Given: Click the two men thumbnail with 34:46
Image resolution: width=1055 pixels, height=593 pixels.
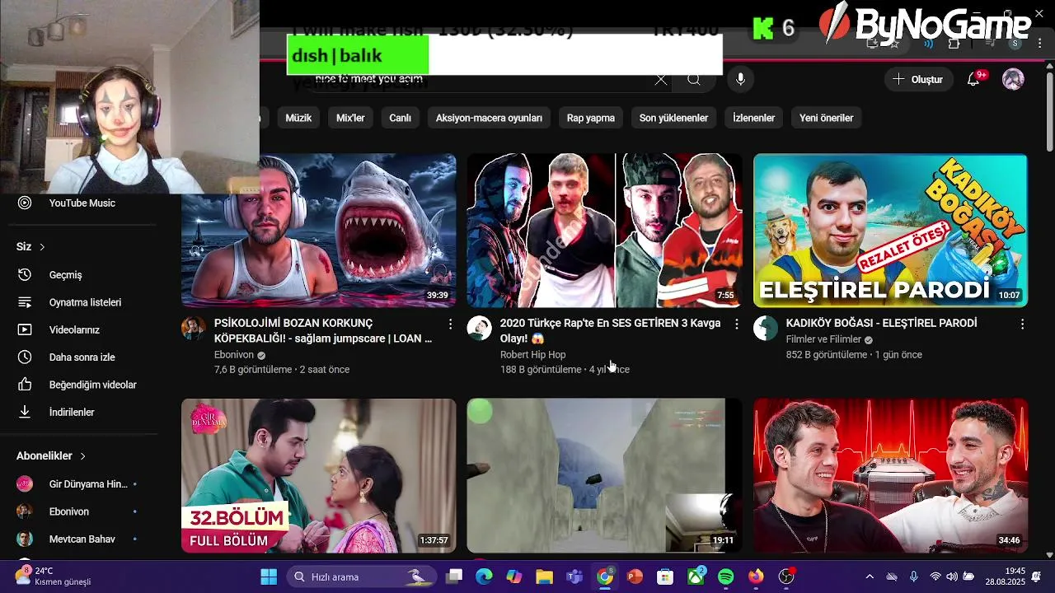Looking at the screenshot, I should tap(890, 475).
